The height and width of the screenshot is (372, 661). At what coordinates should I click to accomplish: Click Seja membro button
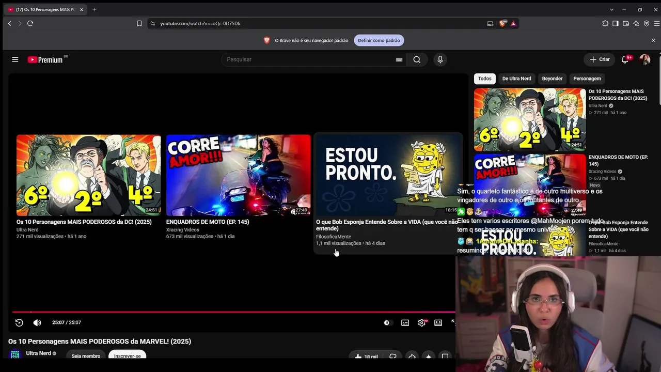[x=86, y=356]
